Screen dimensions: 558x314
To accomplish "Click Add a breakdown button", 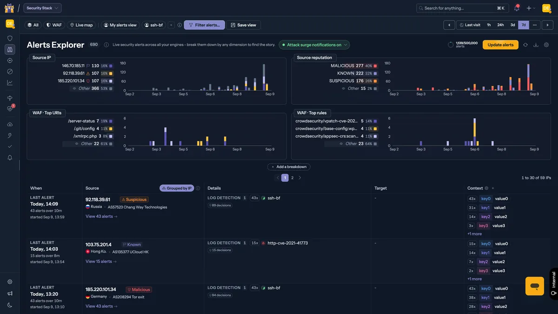I will point(289,167).
